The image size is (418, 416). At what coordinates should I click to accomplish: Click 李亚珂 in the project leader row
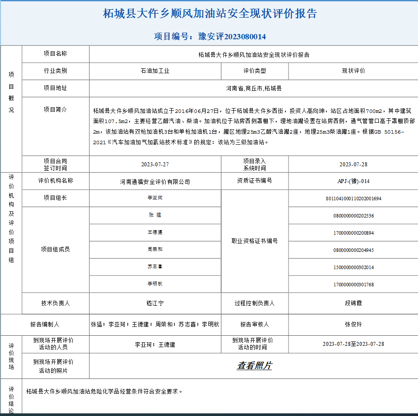click(155, 198)
